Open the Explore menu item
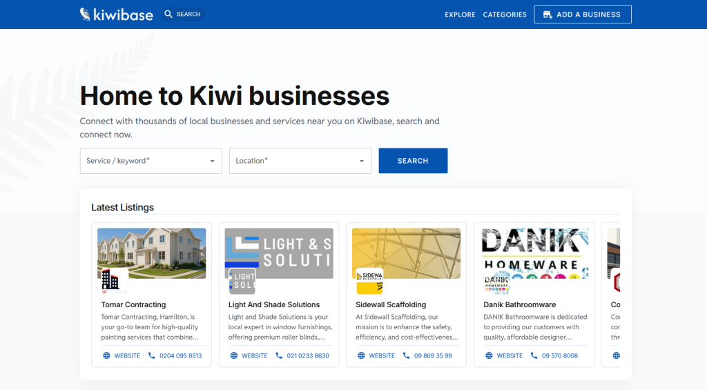 pos(460,14)
